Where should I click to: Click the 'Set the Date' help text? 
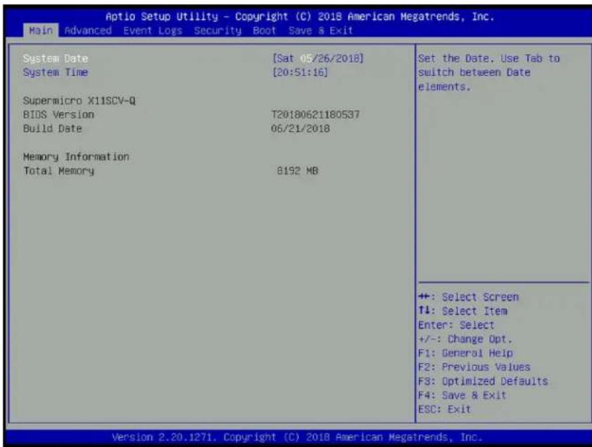pos(489,73)
